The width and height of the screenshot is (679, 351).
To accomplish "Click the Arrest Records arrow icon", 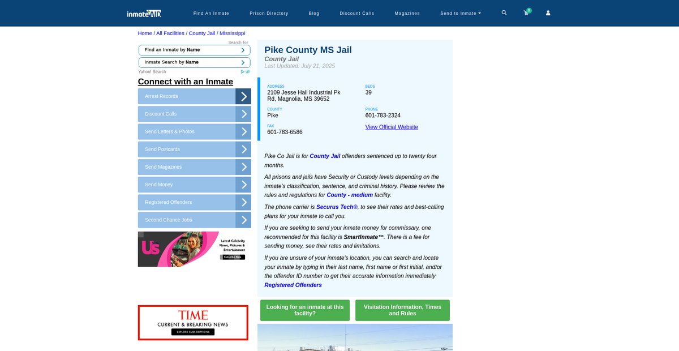I will click(243, 96).
